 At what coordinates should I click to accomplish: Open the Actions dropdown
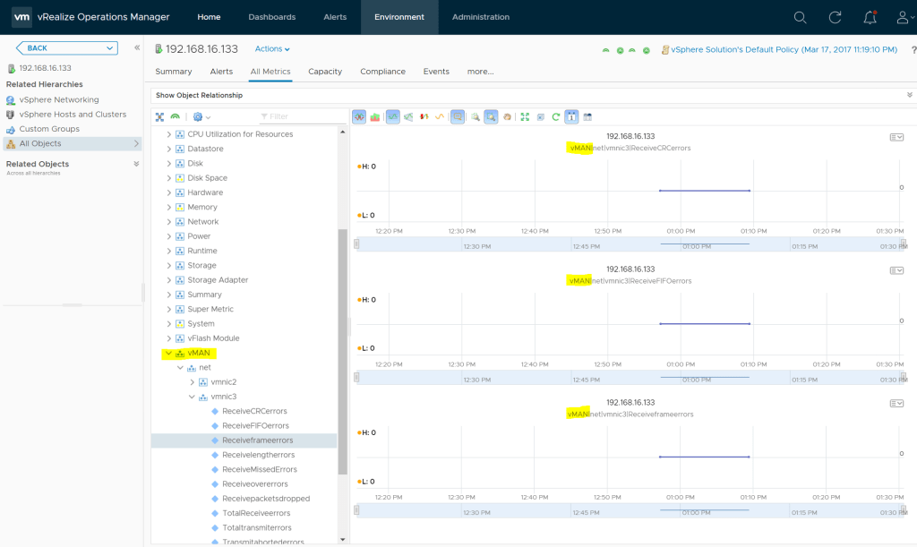coord(272,49)
